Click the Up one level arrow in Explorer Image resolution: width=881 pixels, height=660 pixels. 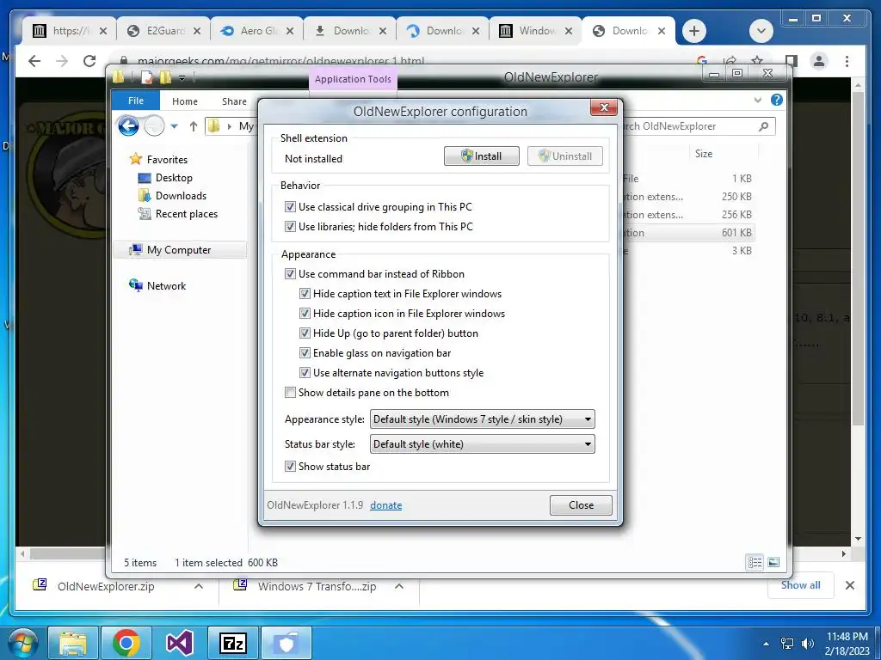(x=194, y=126)
